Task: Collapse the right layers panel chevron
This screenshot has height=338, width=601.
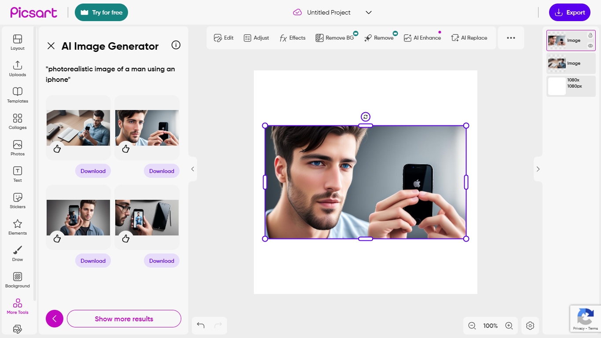Action: coord(538,169)
